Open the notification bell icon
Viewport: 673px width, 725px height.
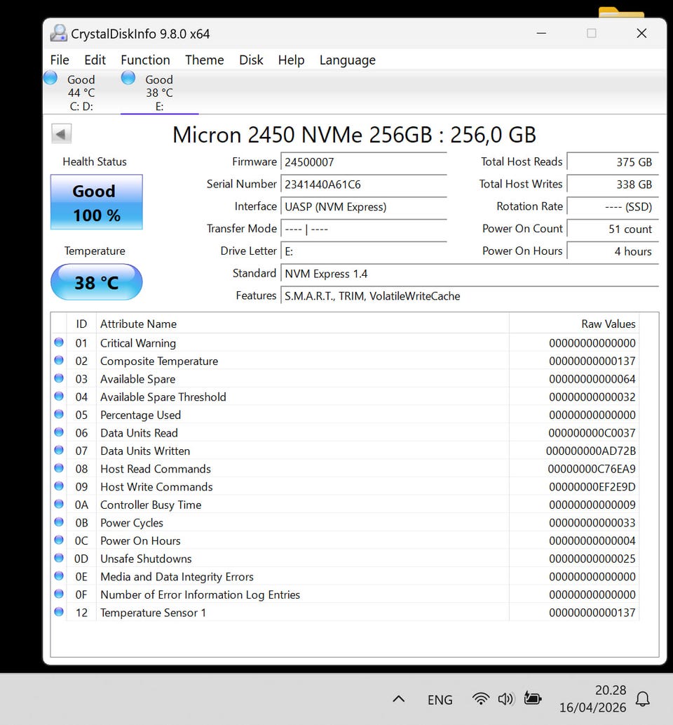[642, 699]
